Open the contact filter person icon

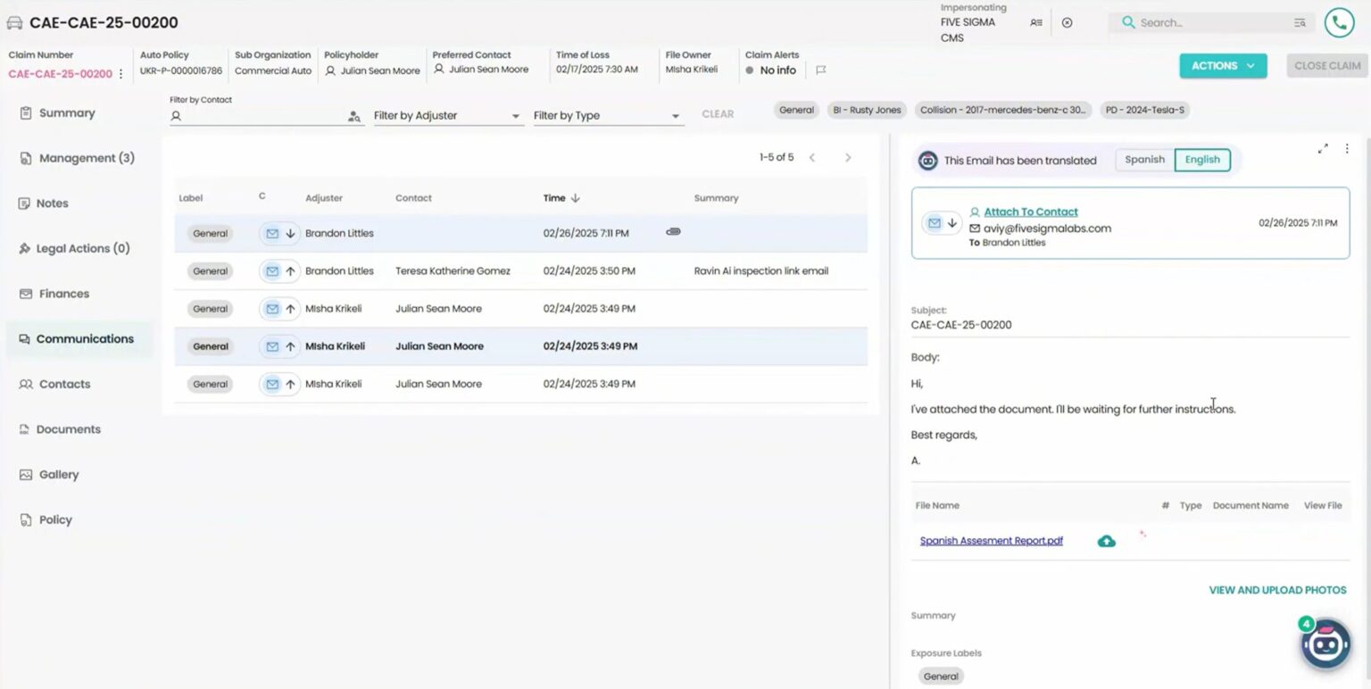click(354, 116)
